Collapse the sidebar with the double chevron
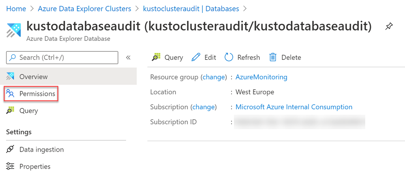The width and height of the screenshot is (405, 186). click(x=128, y=57)
